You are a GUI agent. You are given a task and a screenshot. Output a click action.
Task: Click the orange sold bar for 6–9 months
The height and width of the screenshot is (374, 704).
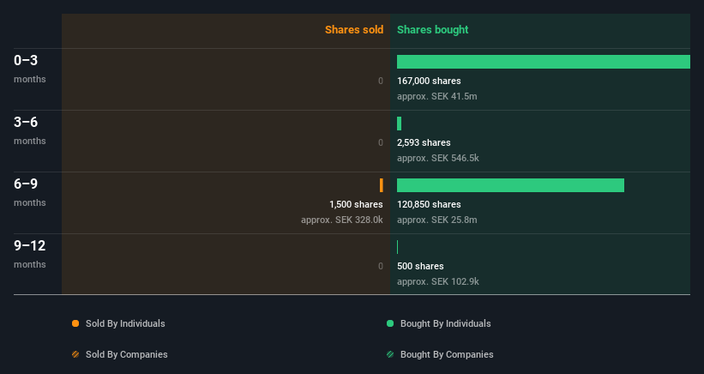[382, 185]
